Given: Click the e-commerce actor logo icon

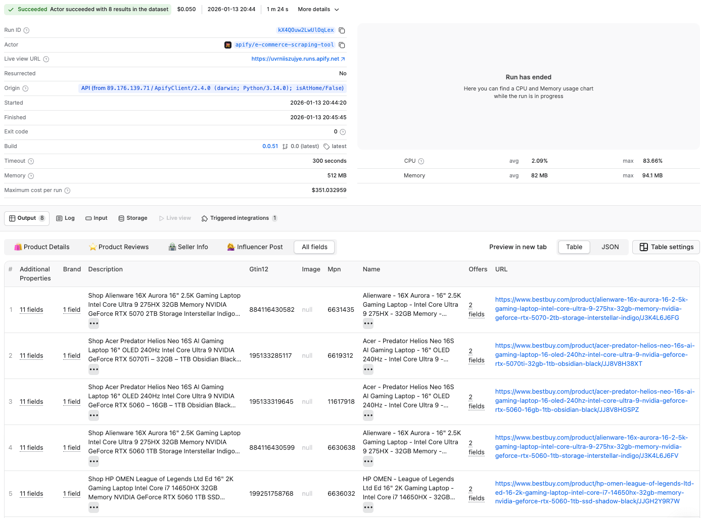Looking at the screenshot, I should click(x=228, y=45).
